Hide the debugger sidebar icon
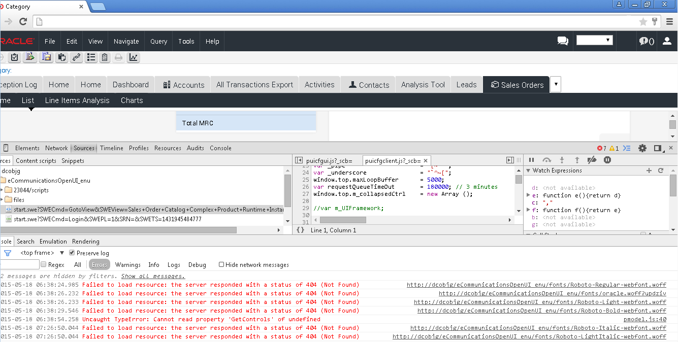Image resolution: width=678 pixels, height=342 pixels. 510,160
